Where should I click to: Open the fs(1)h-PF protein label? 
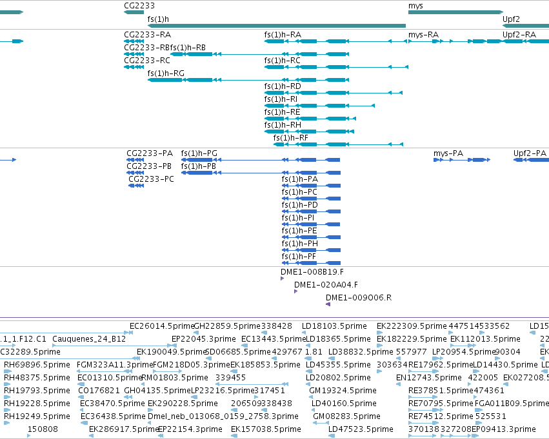[x=299, y=257]
